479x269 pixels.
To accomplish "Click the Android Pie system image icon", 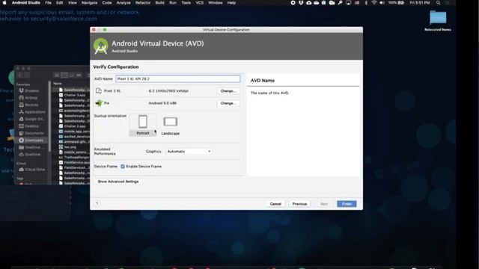I will tap(99, 103).
